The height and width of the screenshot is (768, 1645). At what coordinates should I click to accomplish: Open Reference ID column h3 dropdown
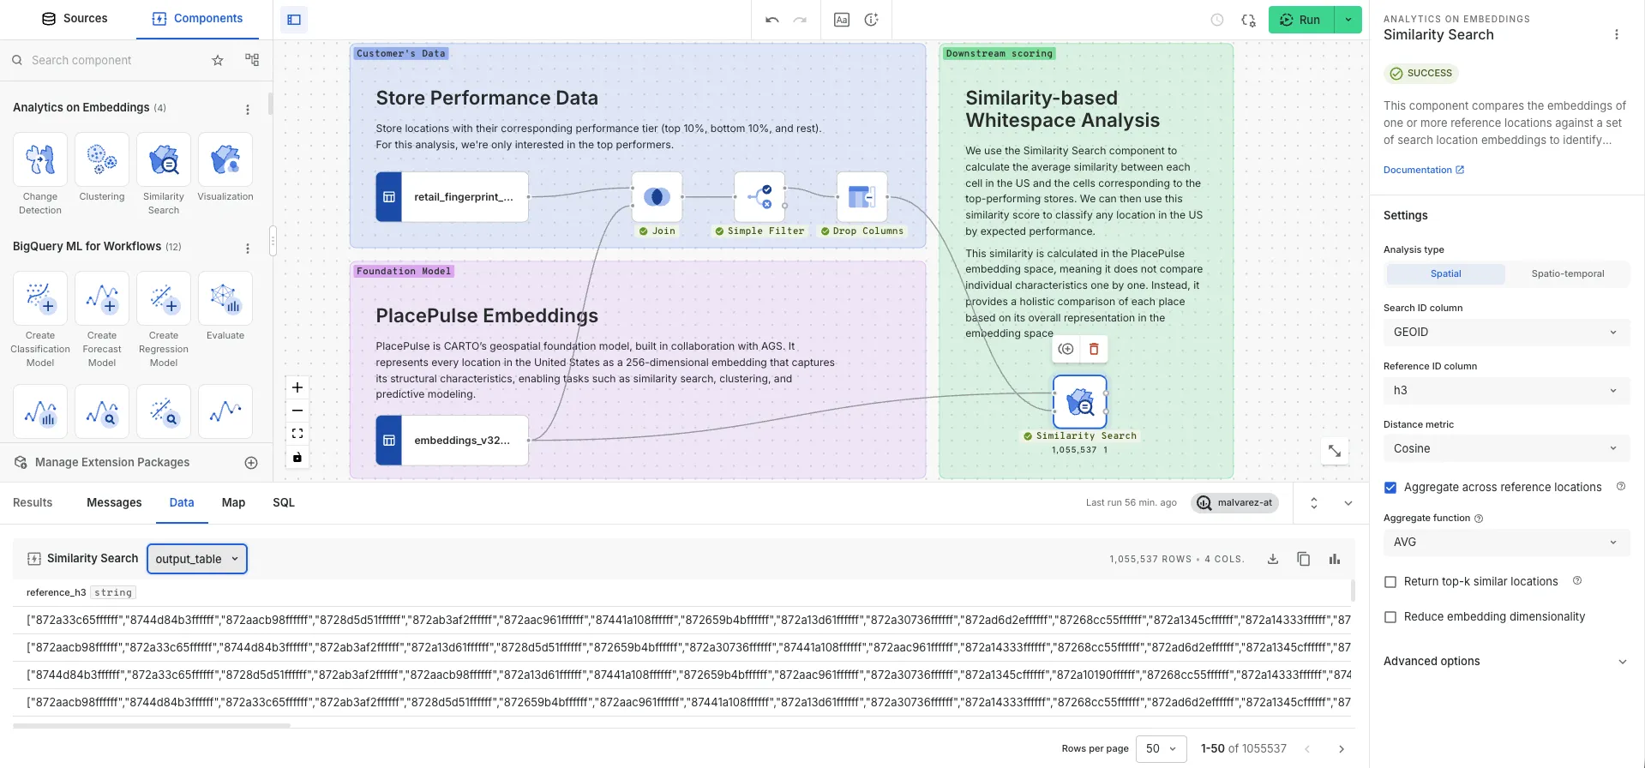(x=1506, y=391)
